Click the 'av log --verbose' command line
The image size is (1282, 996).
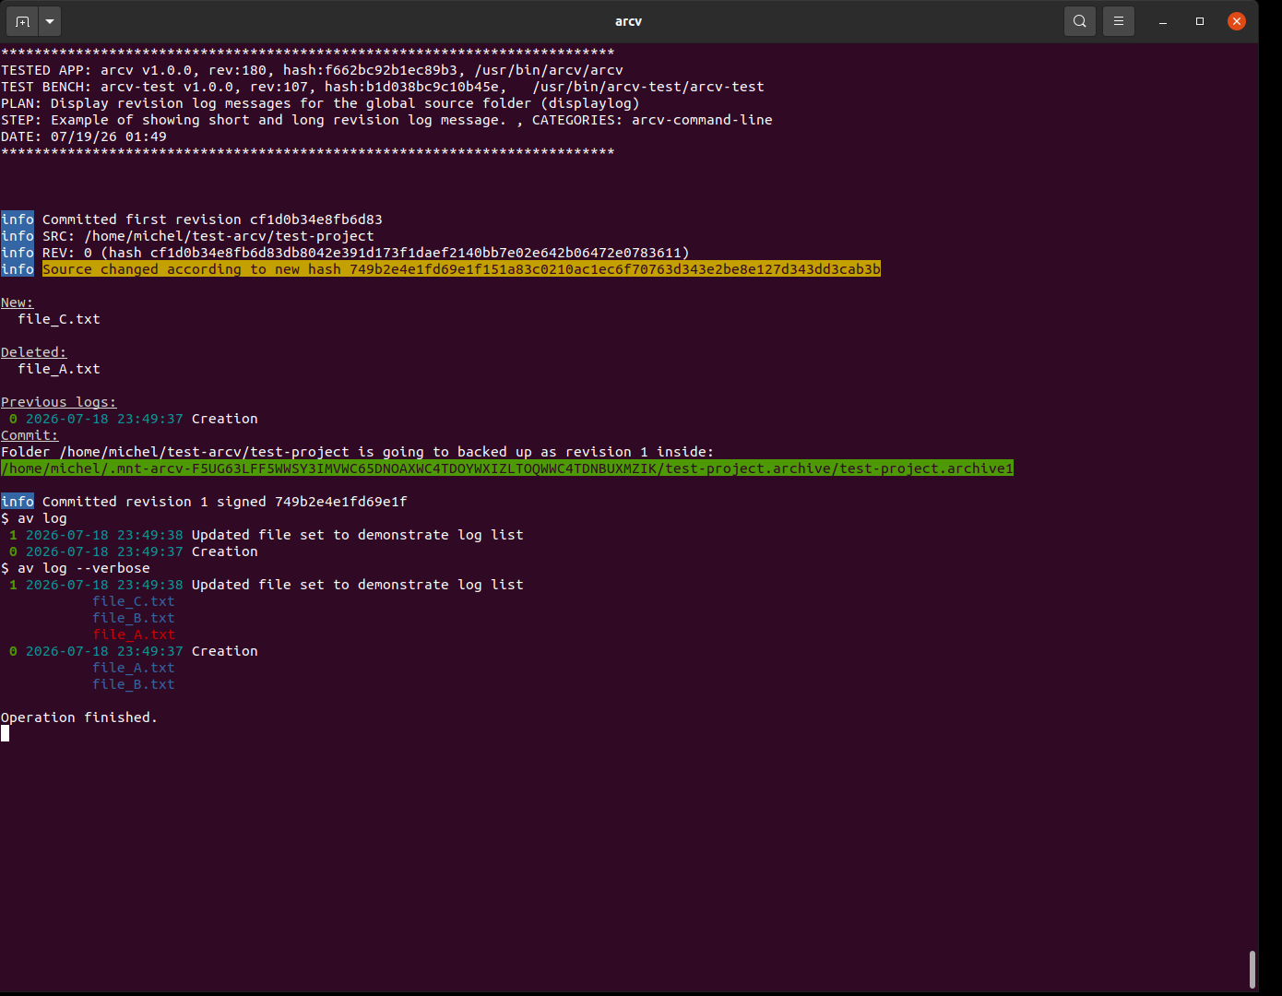76,568
